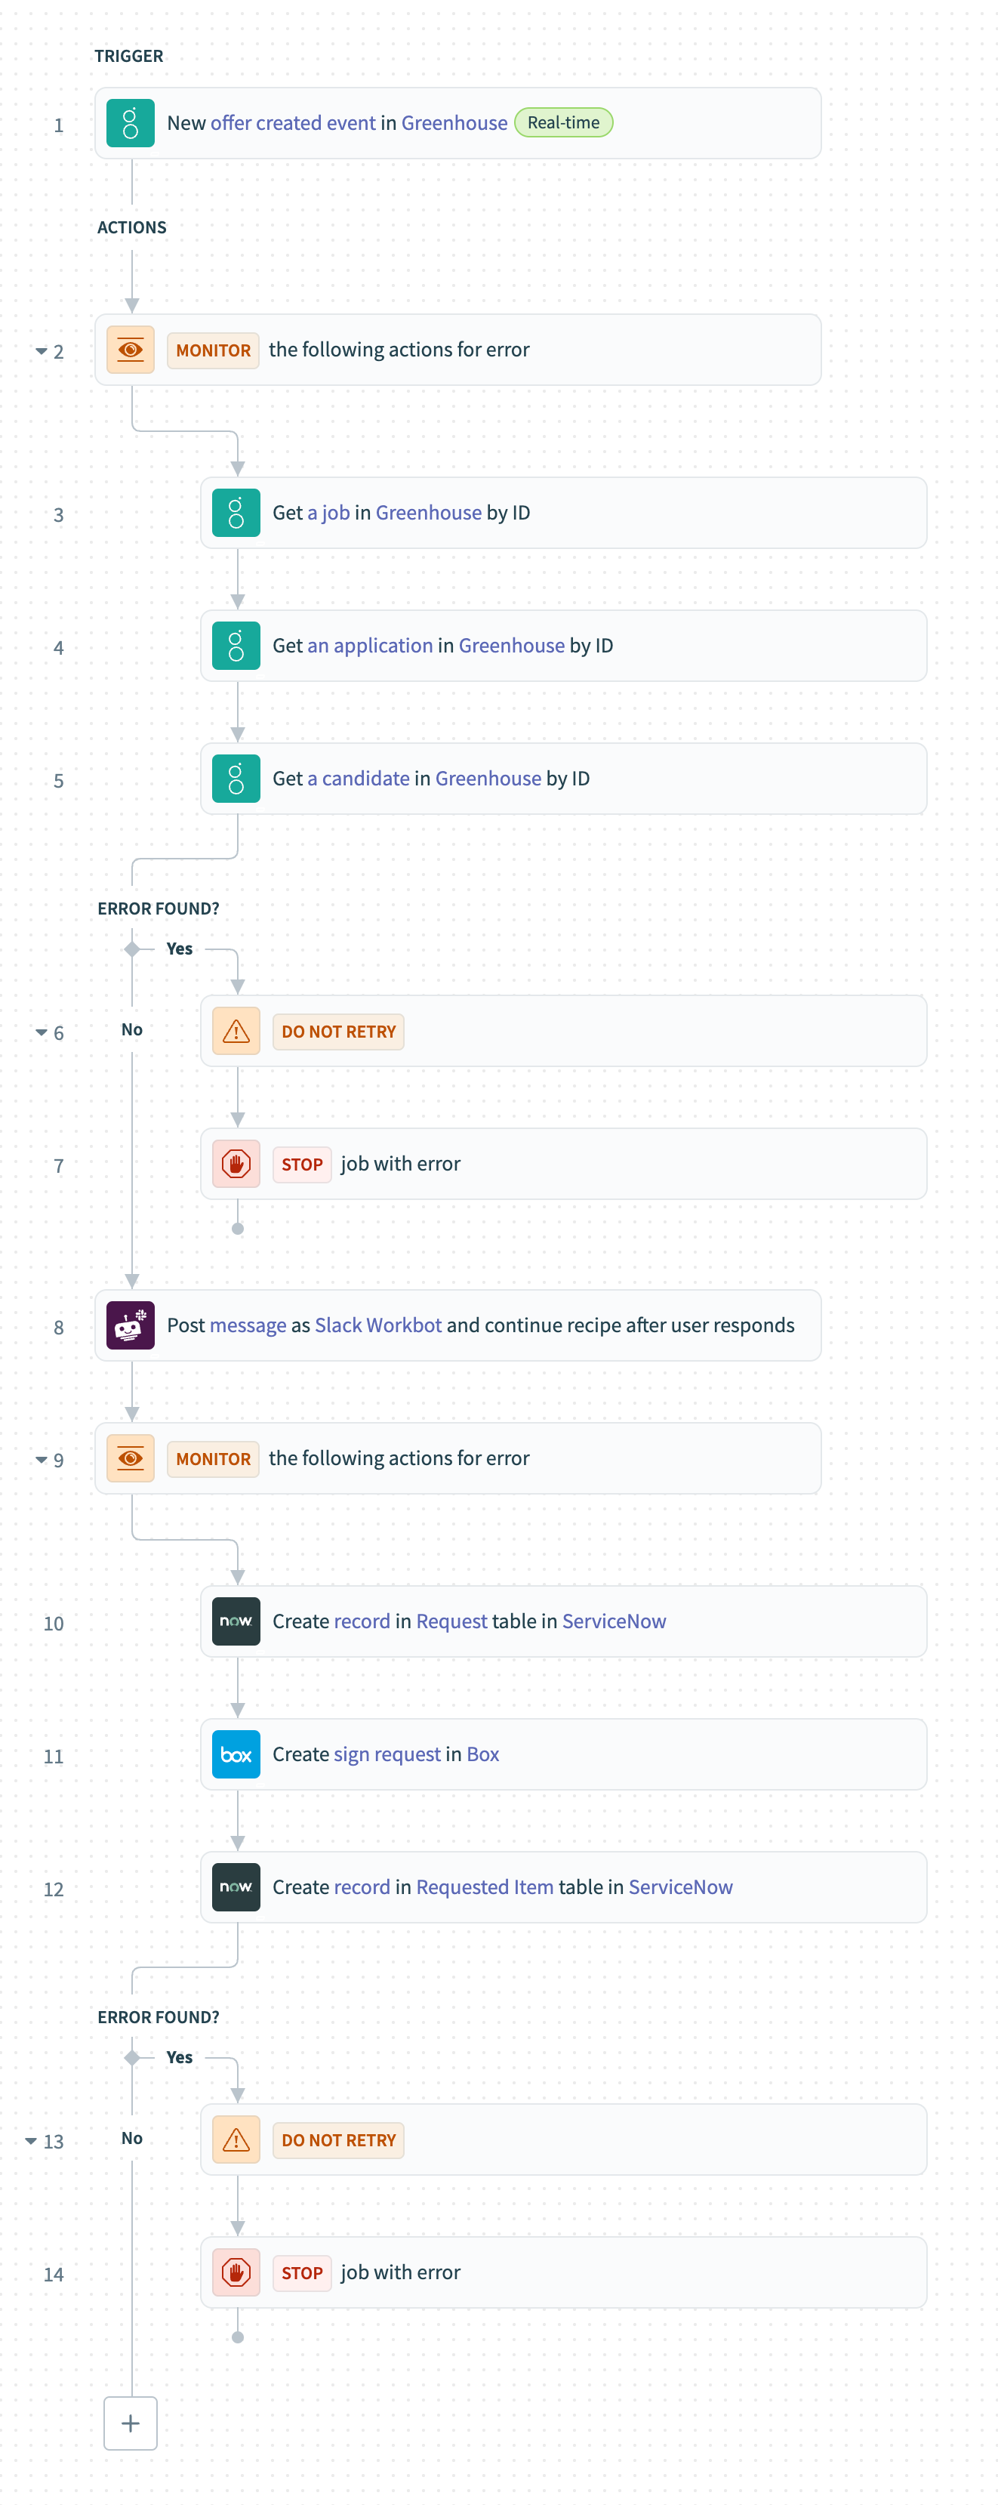The image size is (998, 2505).
Task: Click the Box icon on sign request step
Action: tap(236, 1754)
